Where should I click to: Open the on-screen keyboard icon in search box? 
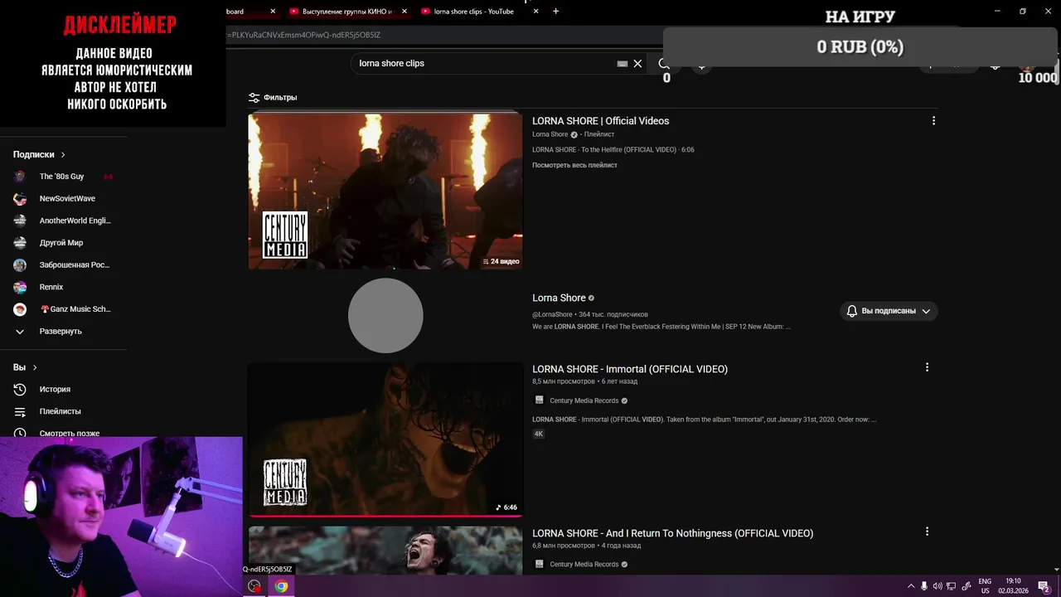623,64
